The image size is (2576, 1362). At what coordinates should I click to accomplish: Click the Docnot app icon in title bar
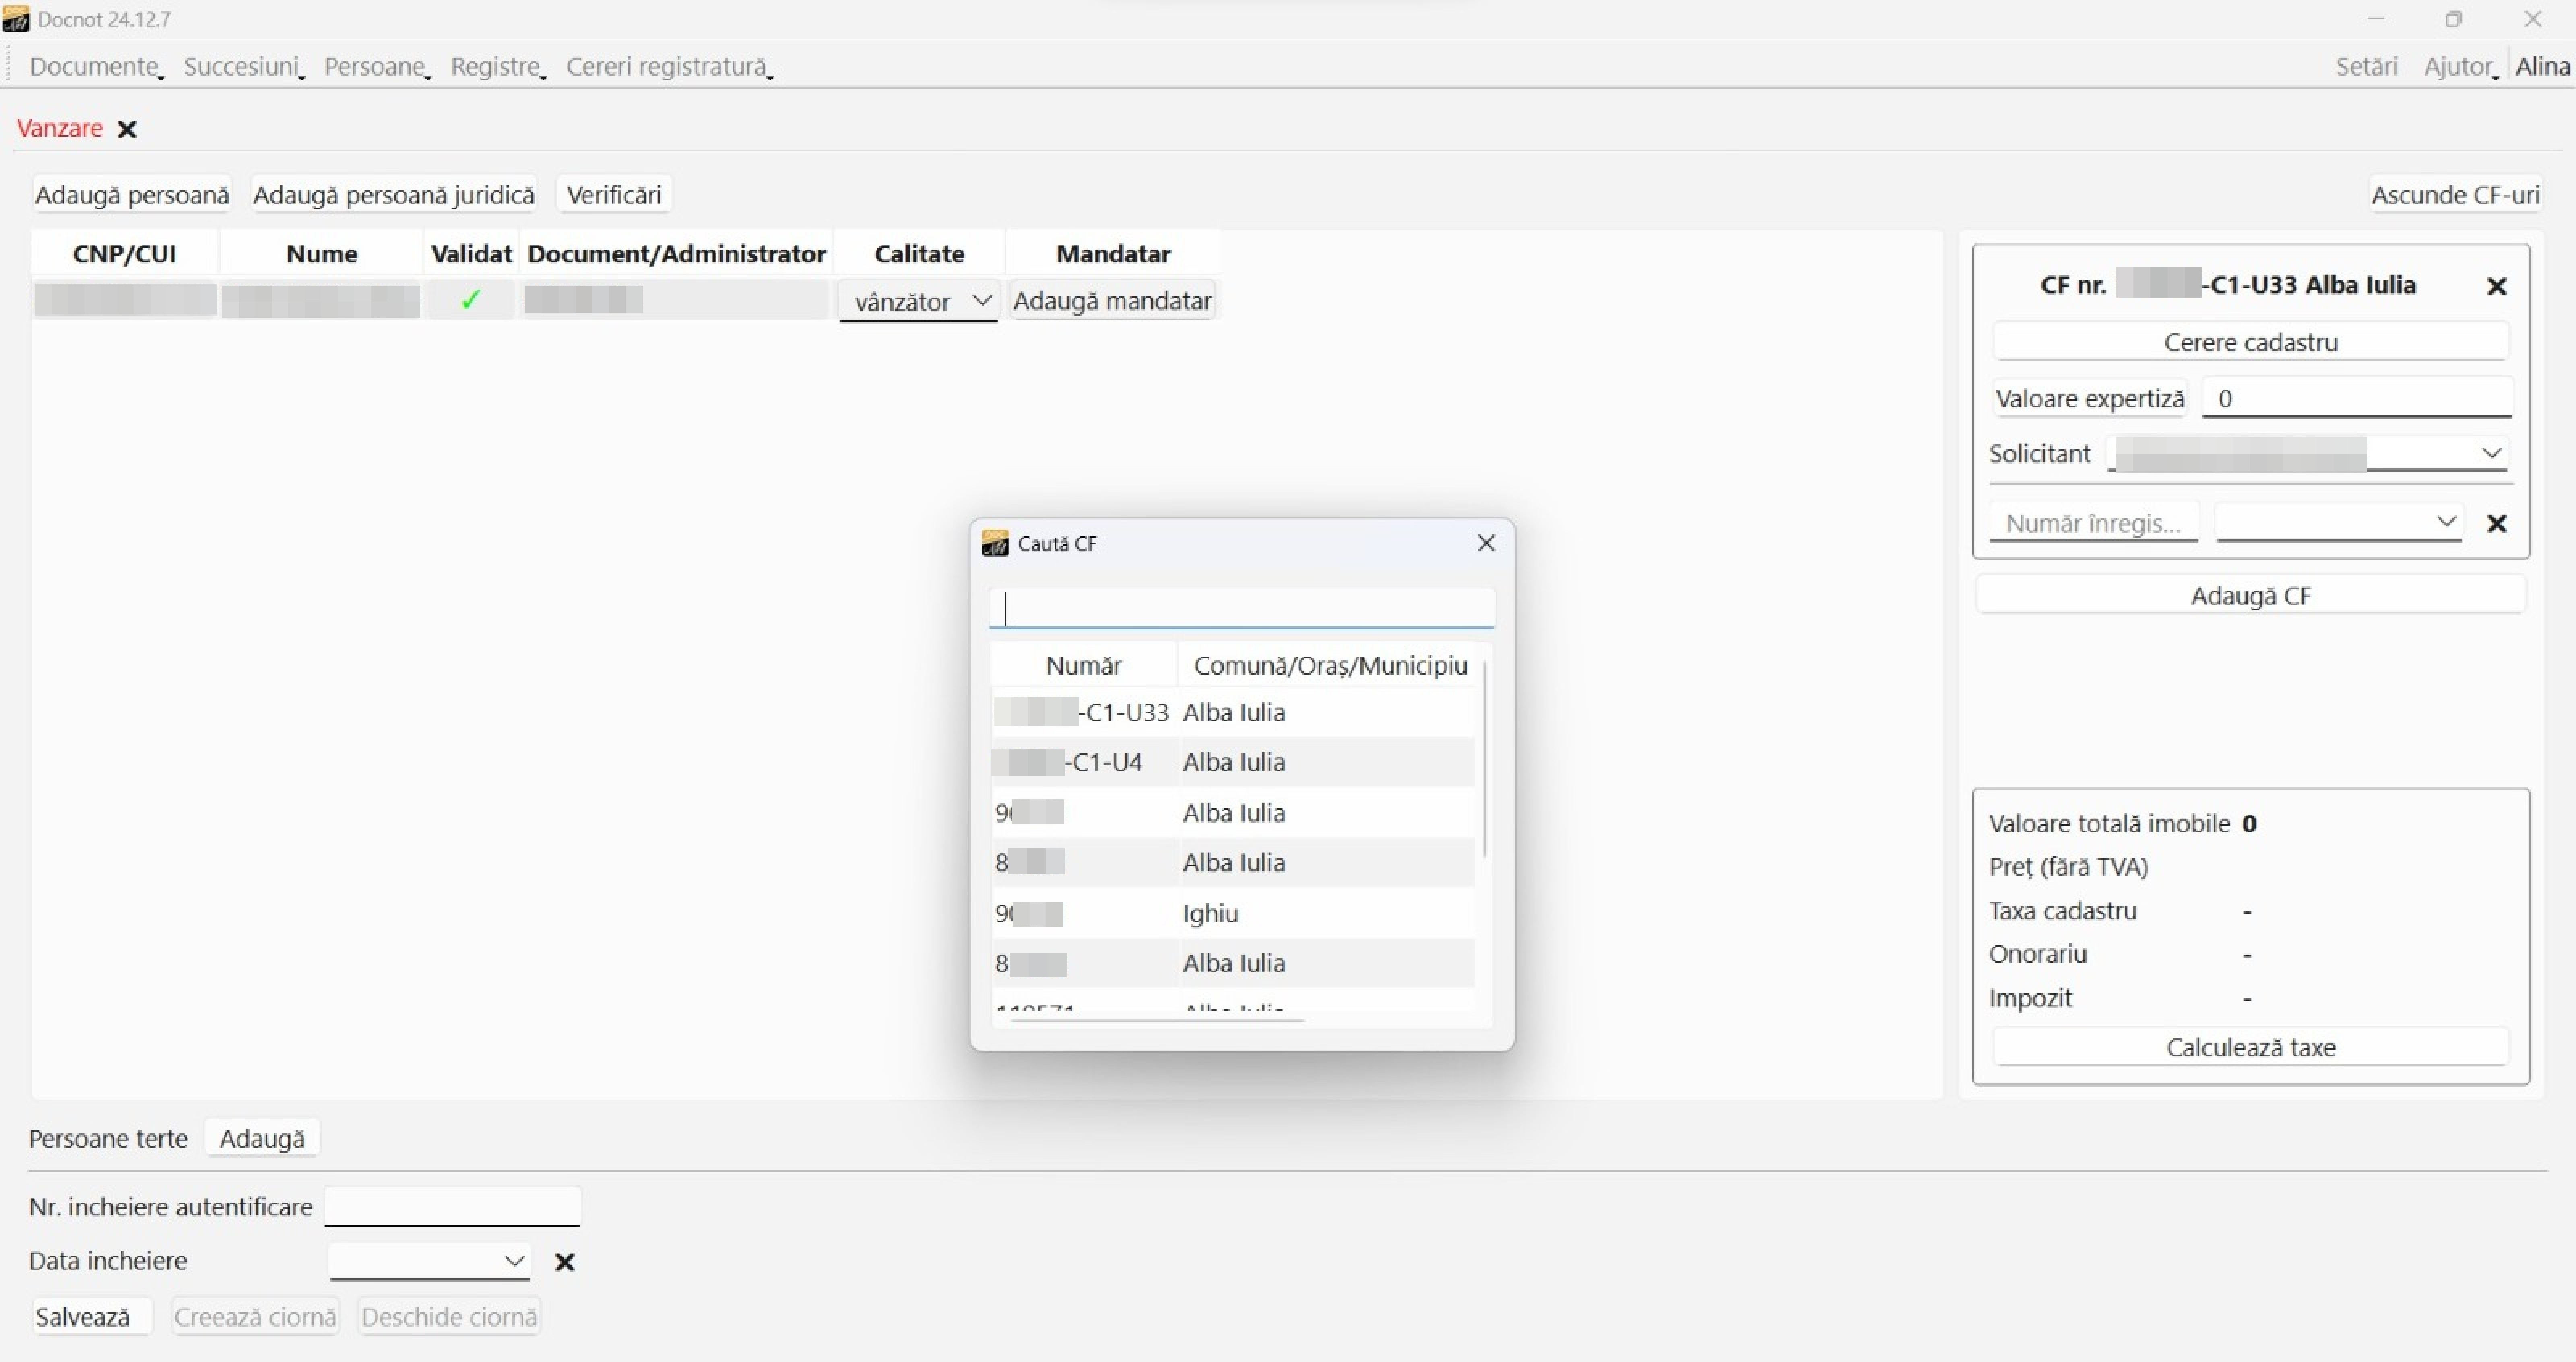[x=16, y=19]
